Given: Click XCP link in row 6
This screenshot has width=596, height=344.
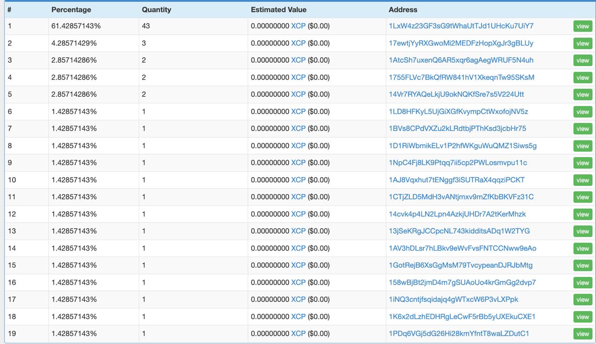Looking at the screenshot, I should pyautogui.click(x=298, y=112).
